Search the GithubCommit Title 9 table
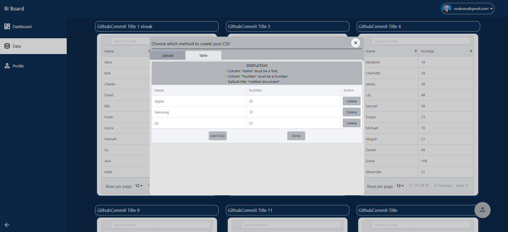The image size is (508, 232). [160, 225]
